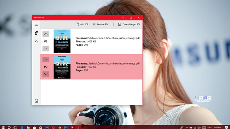The image size is (230, 129).
Task: Click the 9:00 PM clock
Action: [218, 128]
